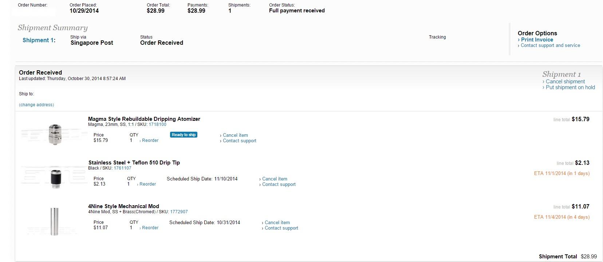Screen dimensions: 603x262
Task: Open the Print Invoice link
Action: [537, 40]
